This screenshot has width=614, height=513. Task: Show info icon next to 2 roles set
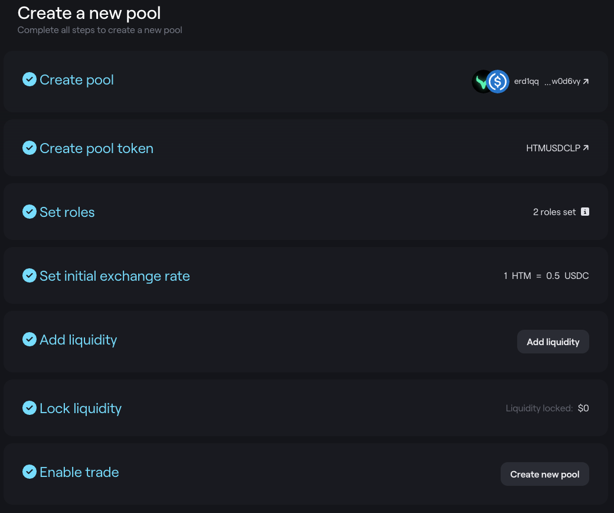pos(585,212)
